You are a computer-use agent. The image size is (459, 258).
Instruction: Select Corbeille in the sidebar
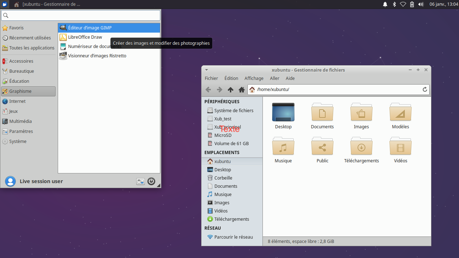click(x=223, y=178)
